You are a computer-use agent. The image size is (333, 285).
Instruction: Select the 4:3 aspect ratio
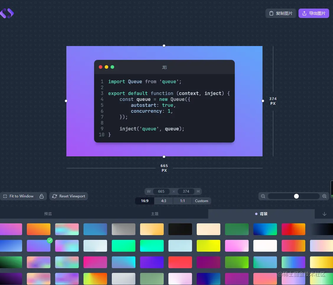[x=163, y=201]
